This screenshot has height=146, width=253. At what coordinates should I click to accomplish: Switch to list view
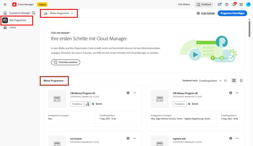pyautogui.click(x=242, y=81)
